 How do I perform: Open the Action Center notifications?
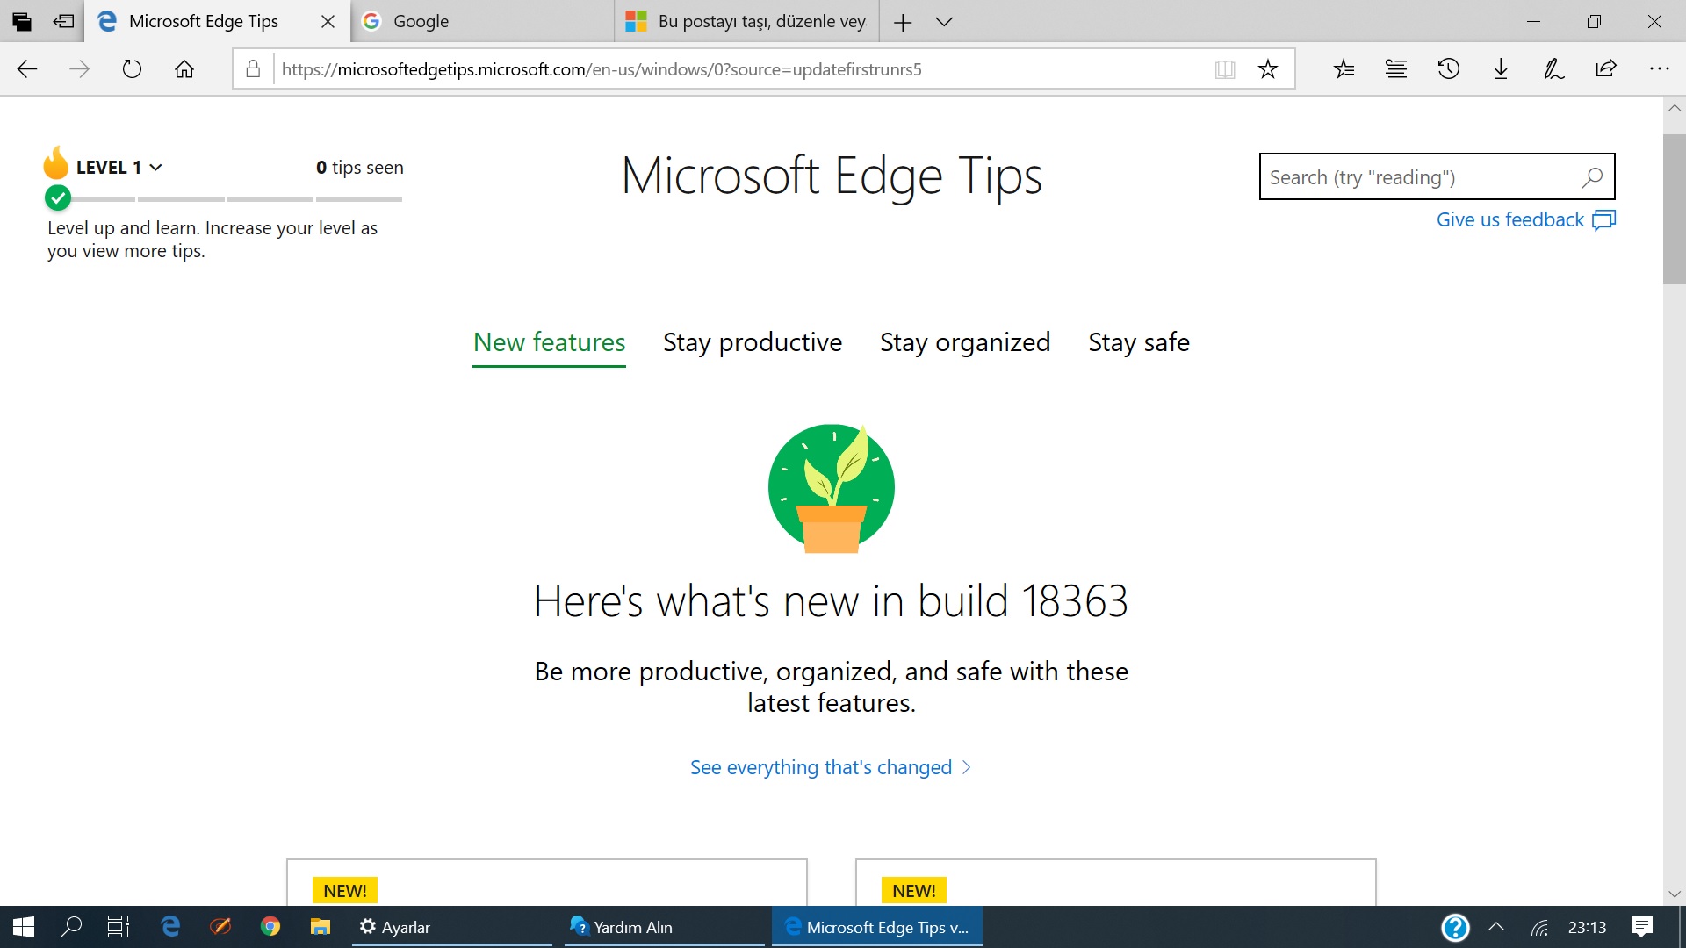coord(1642,927)
